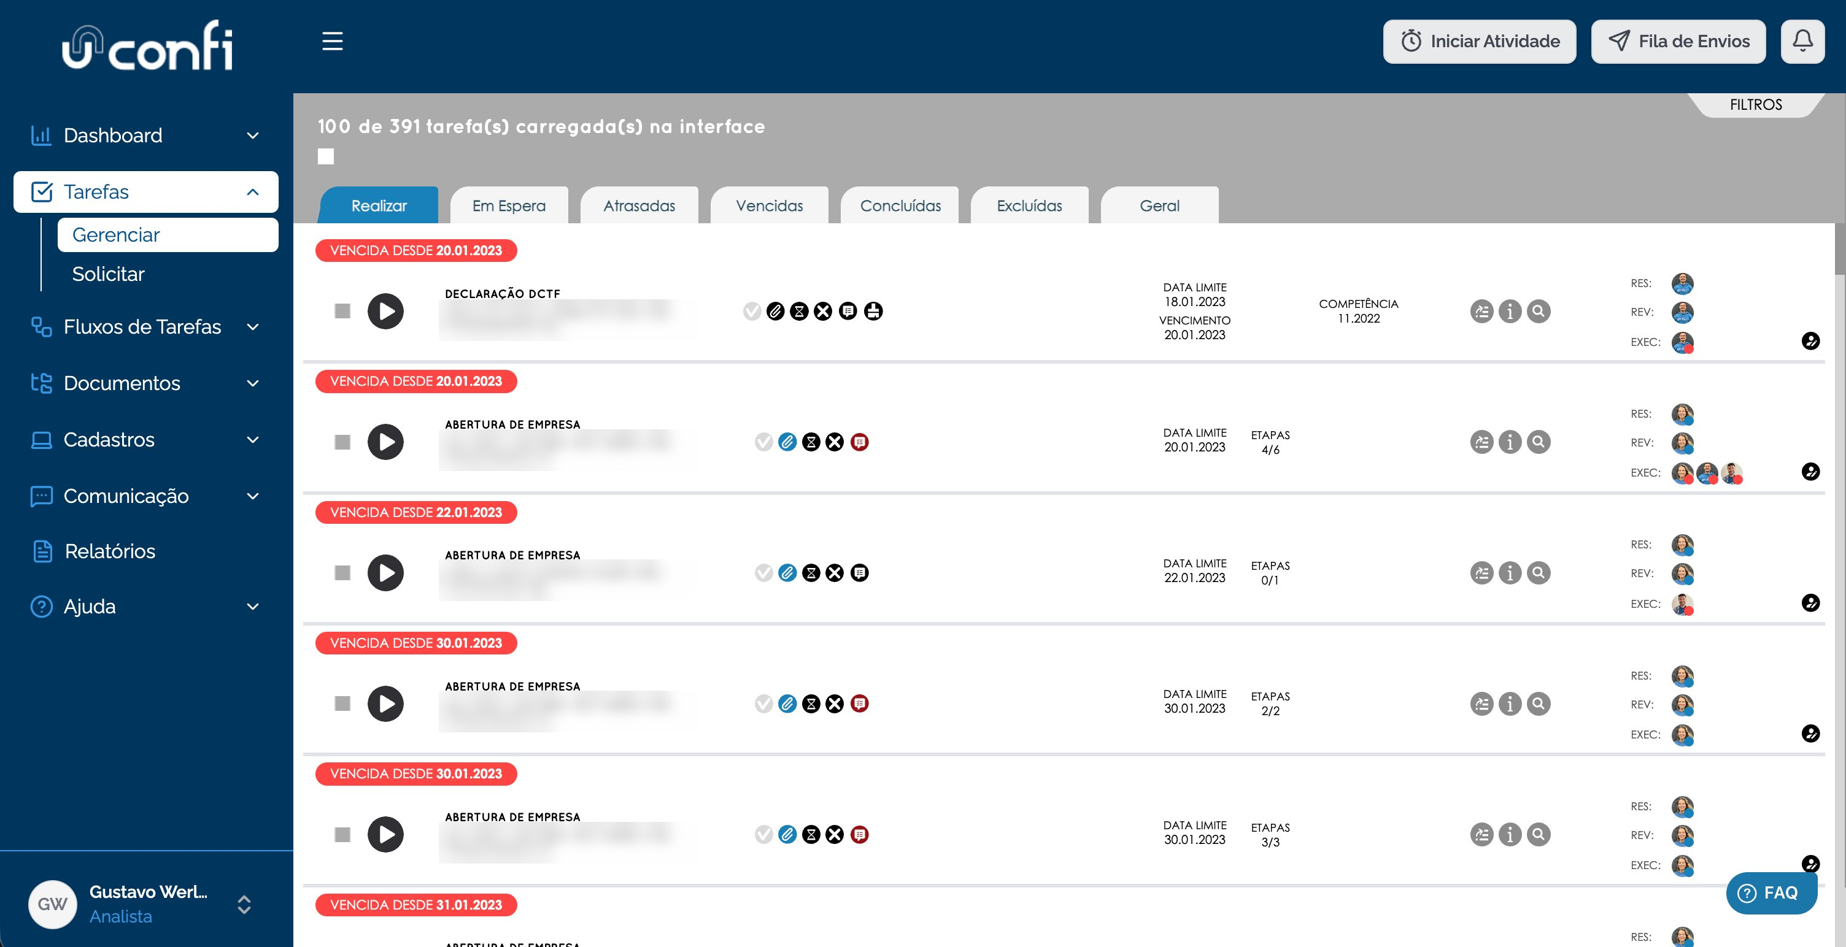Screen dimensions: 1846x947
Task: Open the Concluídas tab
Action: [900, 205]
